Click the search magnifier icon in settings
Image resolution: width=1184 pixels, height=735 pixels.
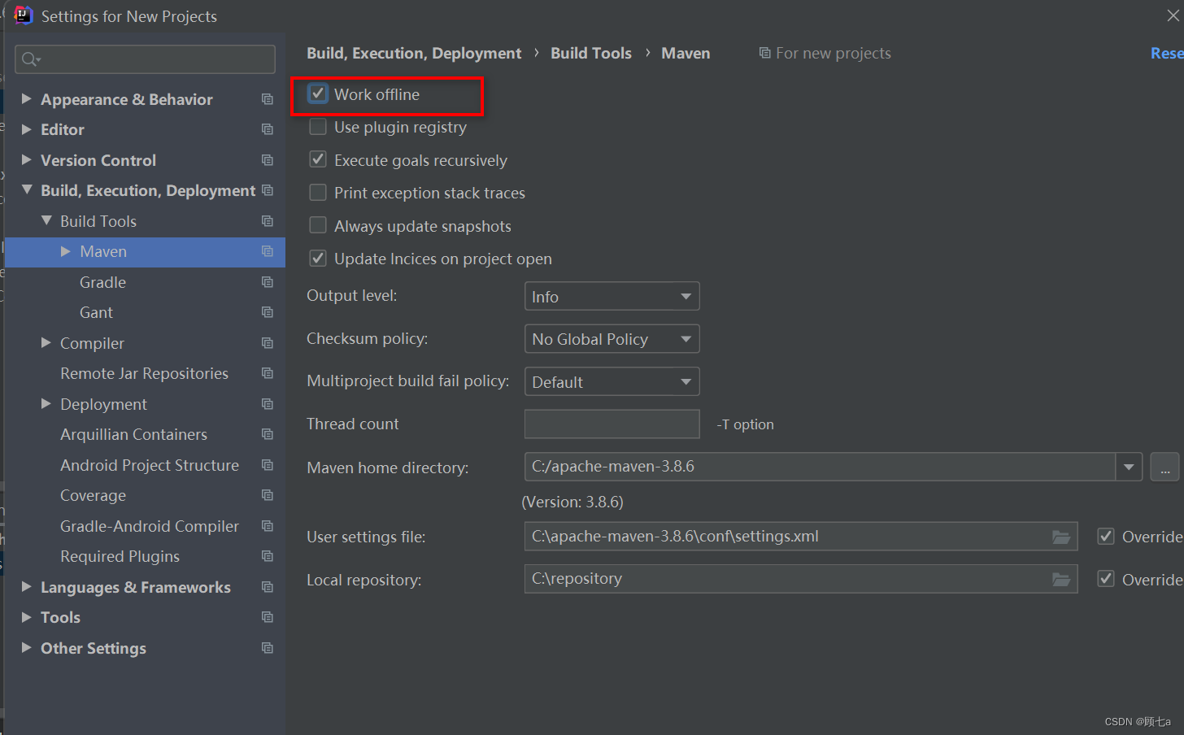(30, 59)
